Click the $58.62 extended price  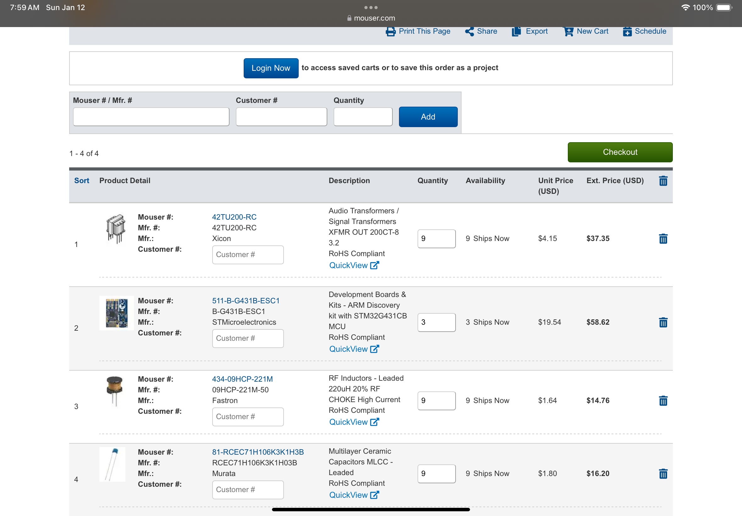(x=598, y=322)
